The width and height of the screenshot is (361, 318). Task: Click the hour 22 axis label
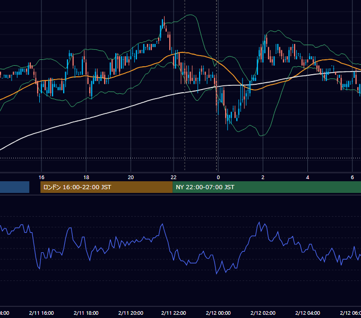coord(174,178)
